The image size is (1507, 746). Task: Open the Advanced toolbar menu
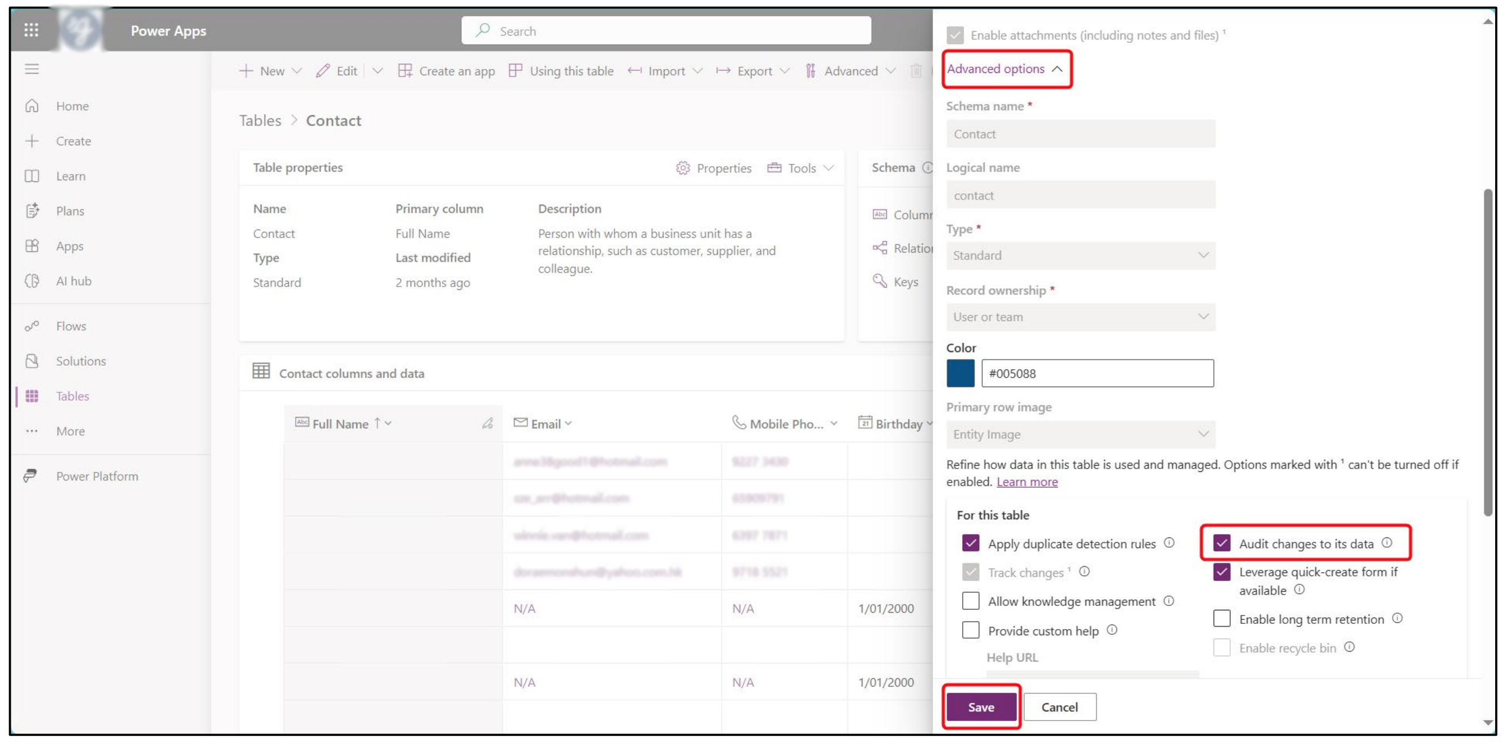click(x=851, y=71)
